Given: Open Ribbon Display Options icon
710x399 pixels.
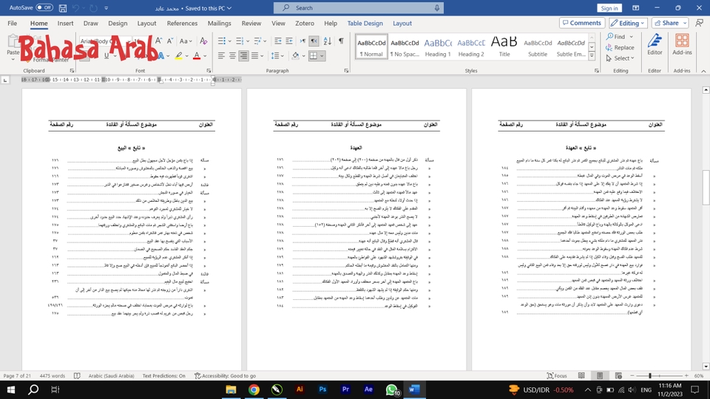Looking at the screenshot, I should [x=636, y=7].
